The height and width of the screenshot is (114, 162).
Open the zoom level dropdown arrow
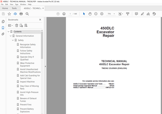pos(114,14)
